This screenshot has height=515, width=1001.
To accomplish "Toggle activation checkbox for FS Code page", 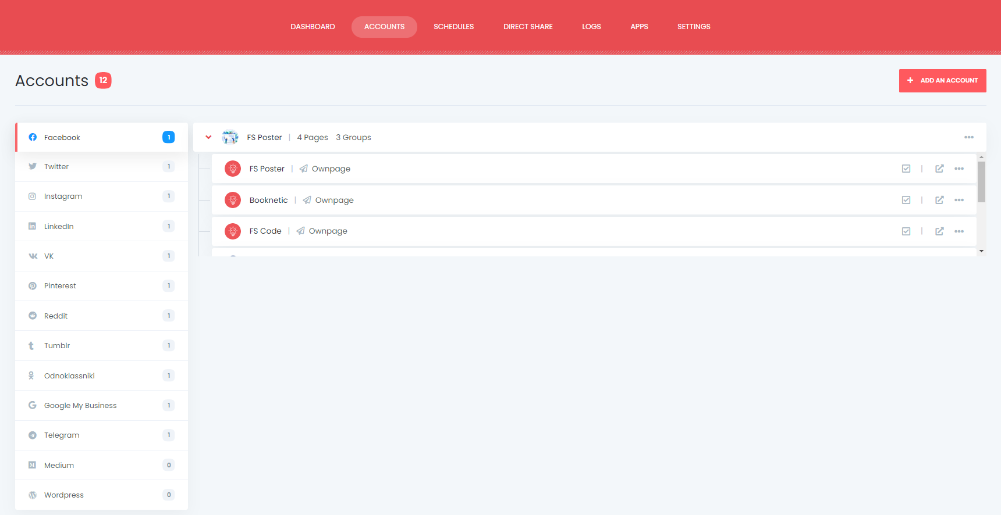I will [906, 231].
